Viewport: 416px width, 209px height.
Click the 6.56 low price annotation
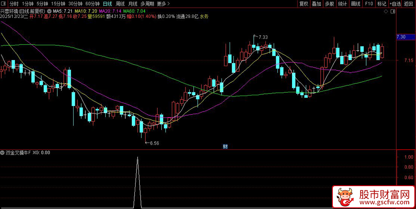coord(154,143)
